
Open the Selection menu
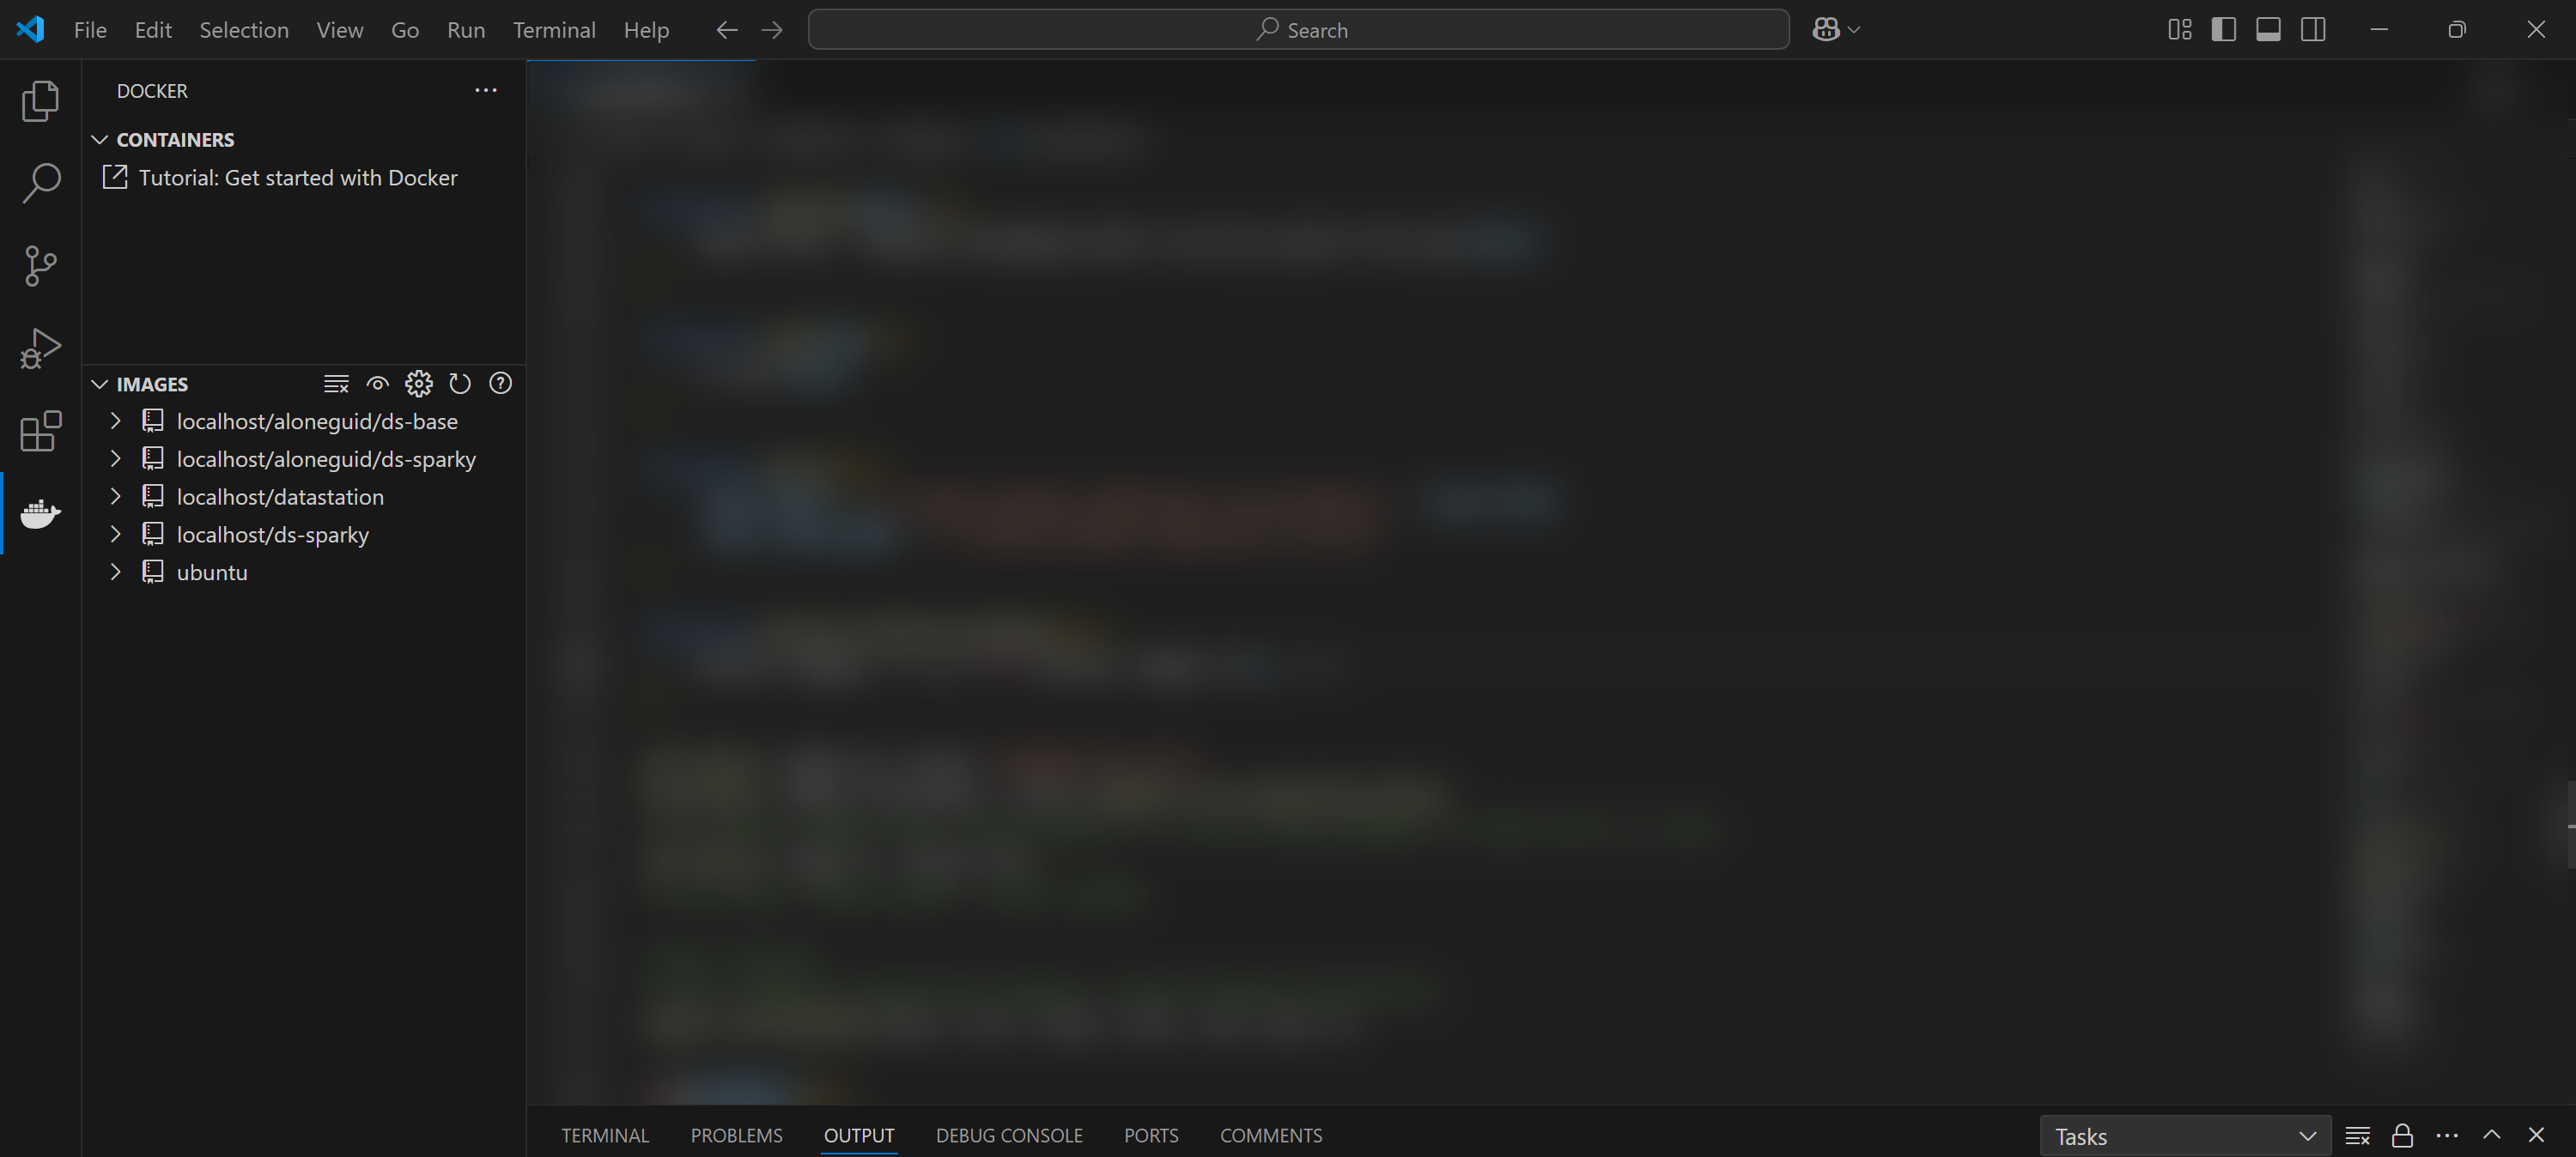pyautogui.click(x=244, y=30)
